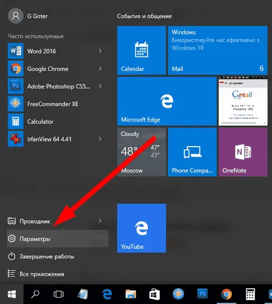Launch Google Chrome from the frequently used list

(x=58, y=69)
